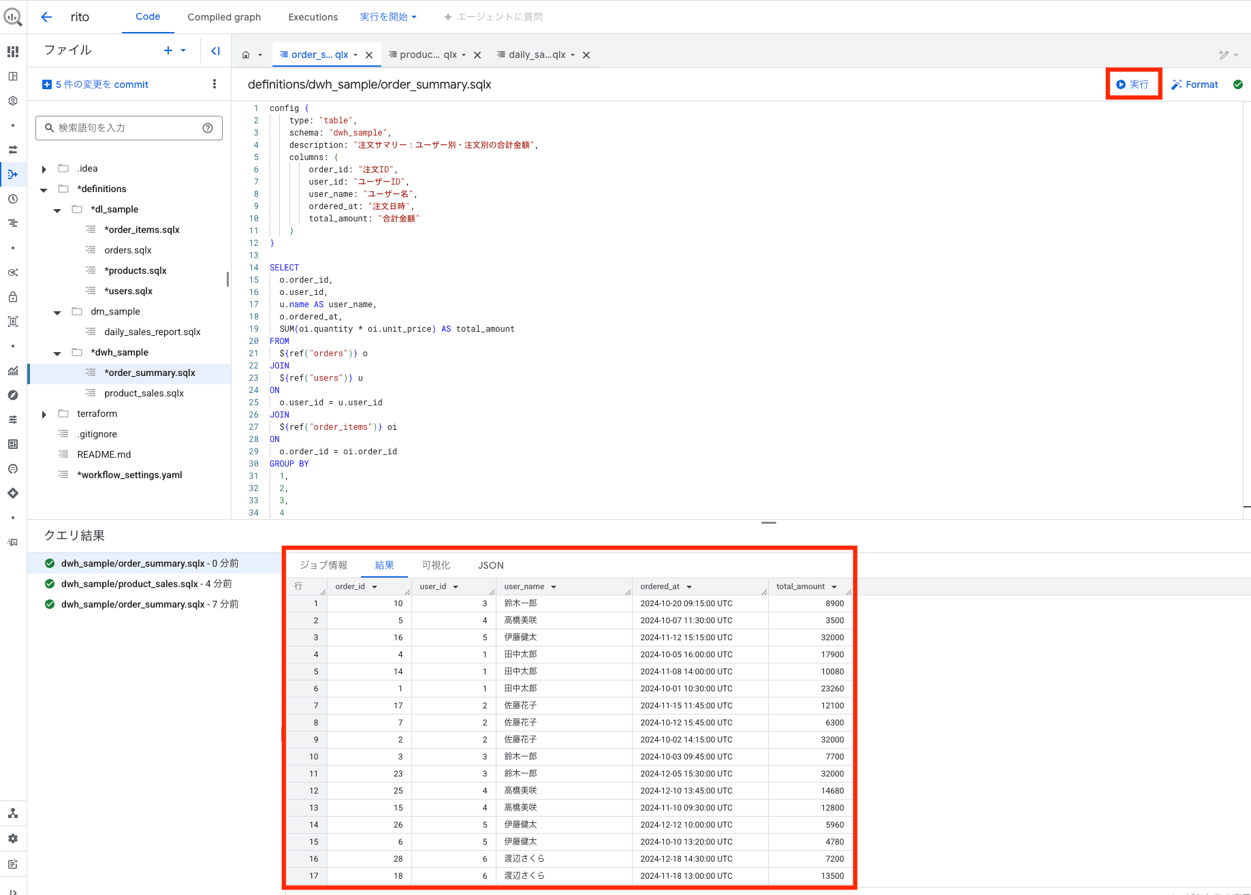Click the file search input field

coord(128,128)
